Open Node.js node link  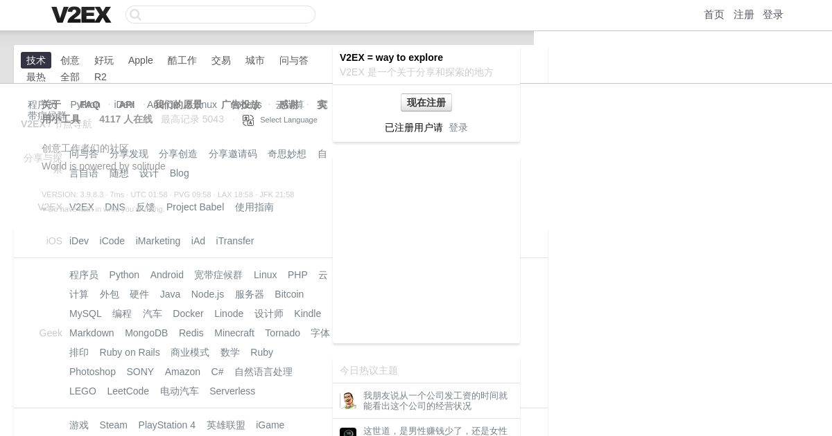(x=208, y=294)
